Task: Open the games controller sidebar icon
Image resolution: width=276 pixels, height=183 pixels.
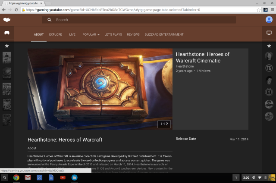Action: coord(7,33)
